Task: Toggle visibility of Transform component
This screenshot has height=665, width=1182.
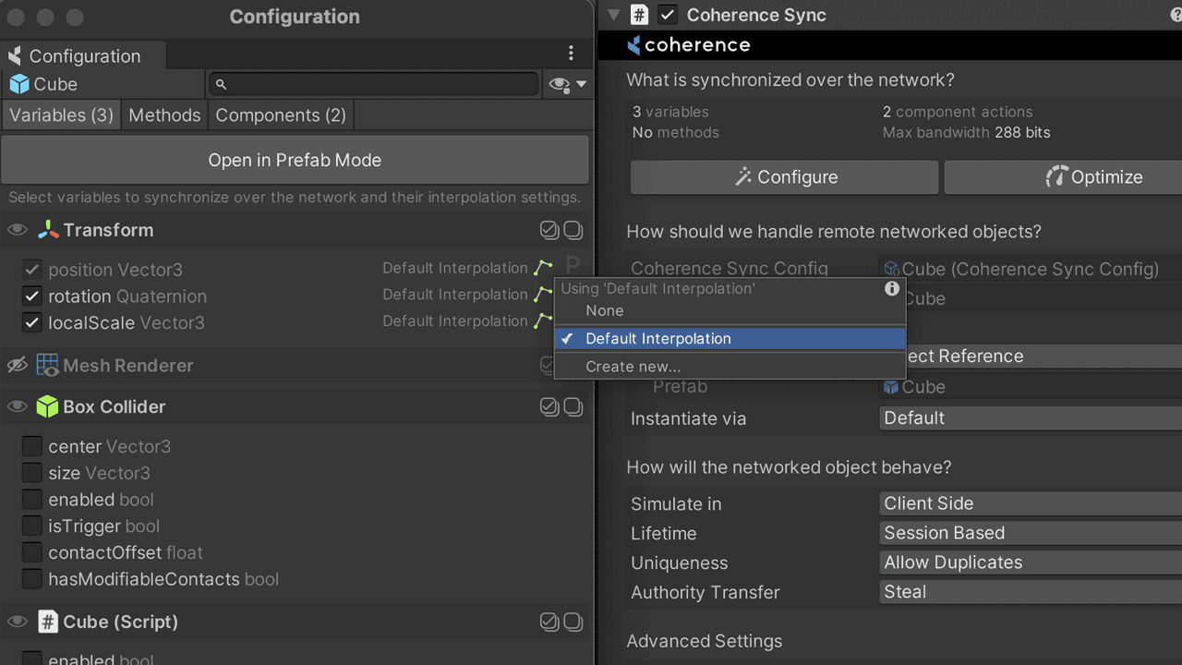Action: point(18,230)
